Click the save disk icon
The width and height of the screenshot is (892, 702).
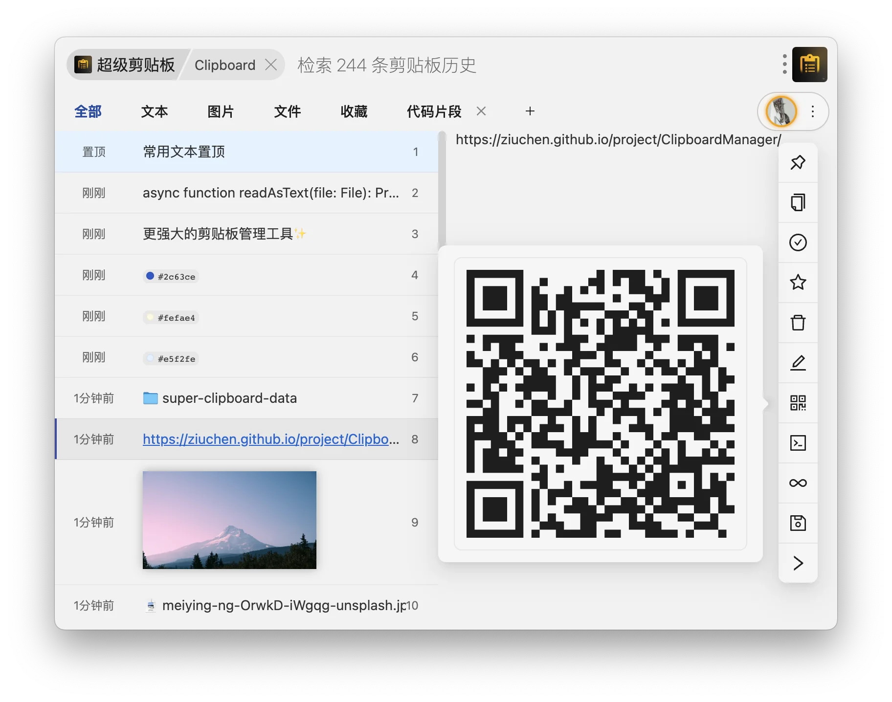[x=798, y=523]
